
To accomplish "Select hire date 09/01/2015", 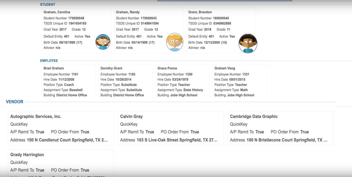I will [237, 80].
